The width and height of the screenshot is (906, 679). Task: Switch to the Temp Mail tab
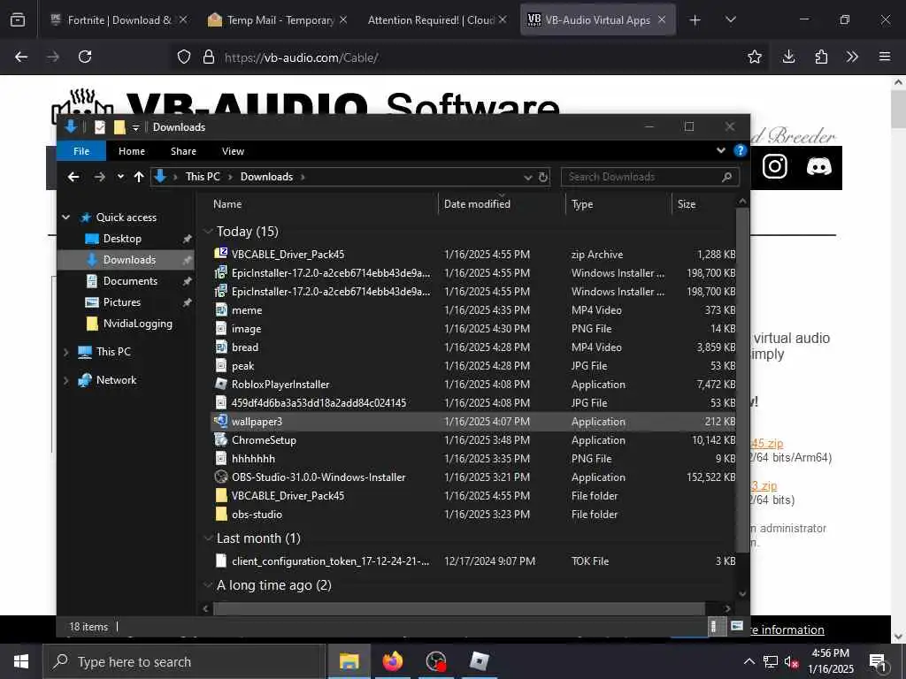280,19
